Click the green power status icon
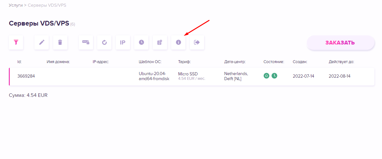382x159 pixels. pyautogui.click(x=266, y=76)
